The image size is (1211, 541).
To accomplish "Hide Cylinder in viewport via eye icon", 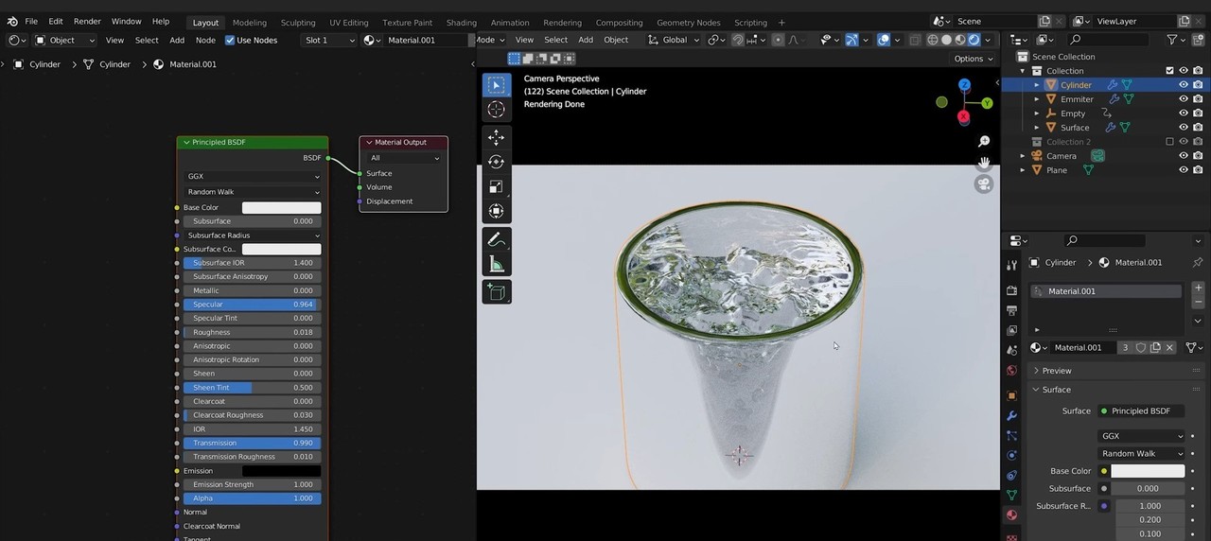I will [x=1183, y=85].
